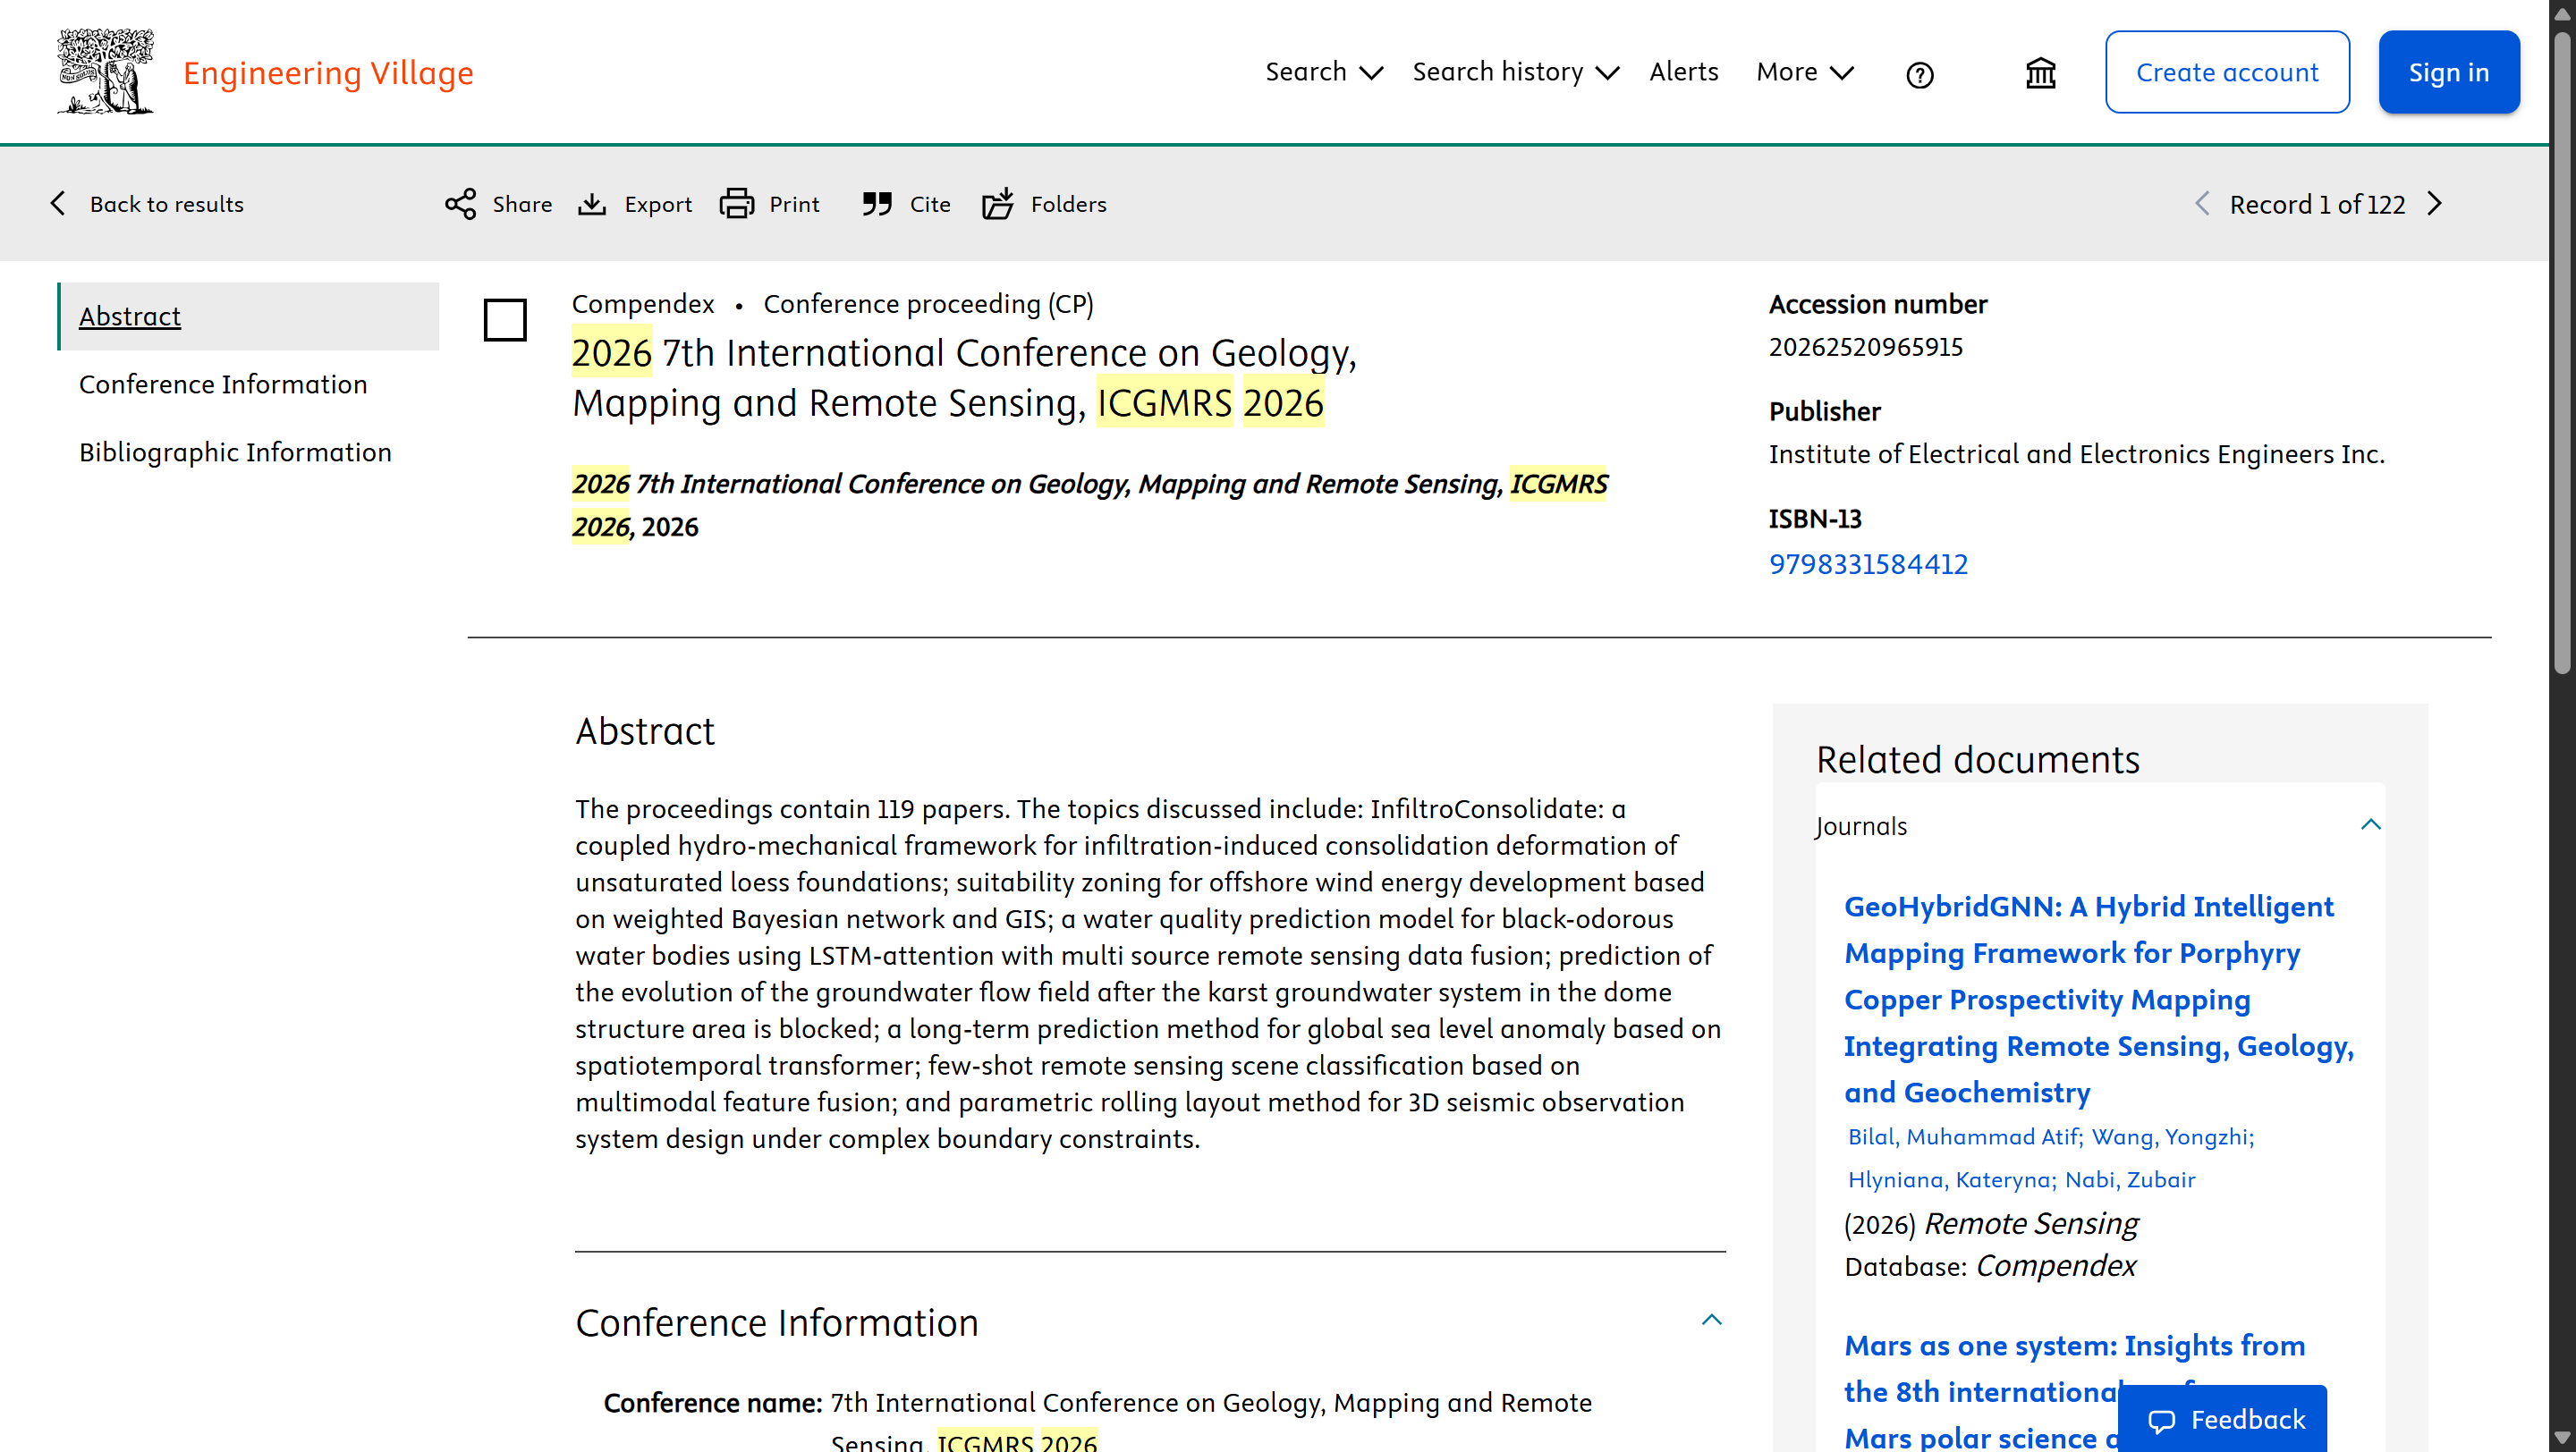Go to next record arrow
Image resolution: width=2576 pixels, height=1452 pixels.
pyautogui.click(x=2435, y=204)
